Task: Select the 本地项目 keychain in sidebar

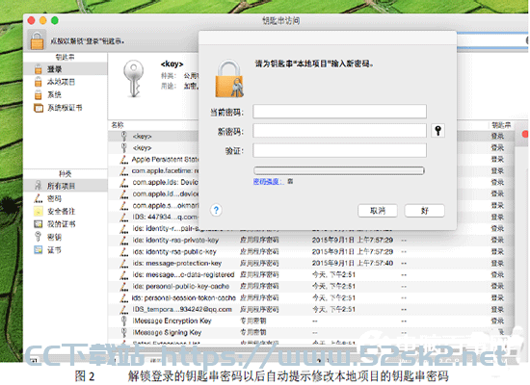Action: pos(66,82)
